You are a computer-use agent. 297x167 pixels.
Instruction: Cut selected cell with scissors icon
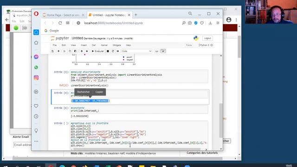click(x=65, y=51)
